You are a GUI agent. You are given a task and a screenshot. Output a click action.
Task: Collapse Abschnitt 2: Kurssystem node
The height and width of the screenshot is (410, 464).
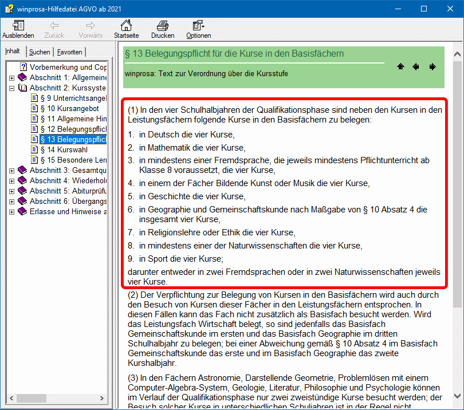pyautogui.click(x=12, y=88)
